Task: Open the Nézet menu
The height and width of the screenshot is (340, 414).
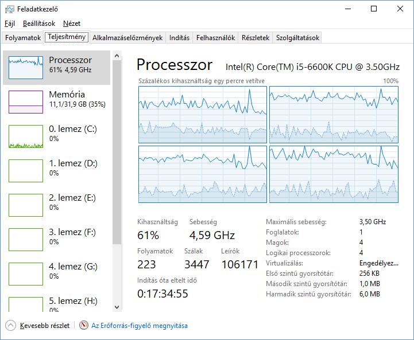Action: (72, 24)
